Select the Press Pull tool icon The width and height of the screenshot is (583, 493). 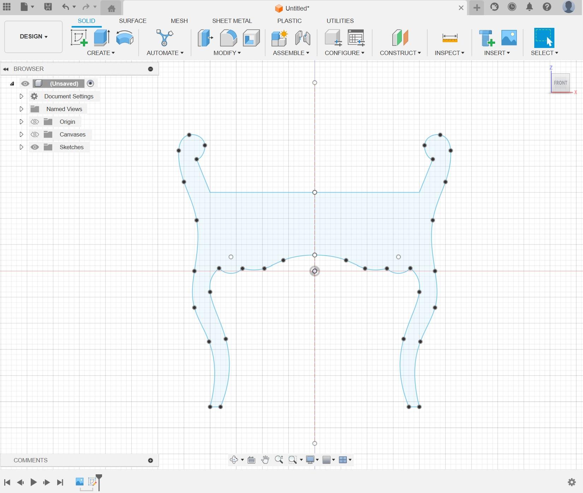205,38
